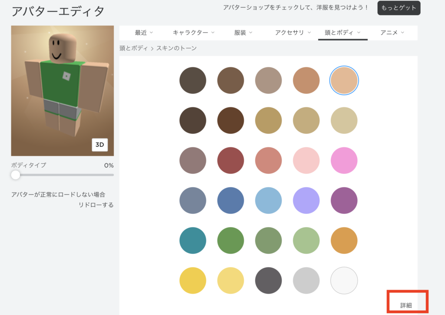This screenshot has height=315, width=445.
Task: Select the light sky blue swatch
Action: pyautogui.click(x=269, y=200)
